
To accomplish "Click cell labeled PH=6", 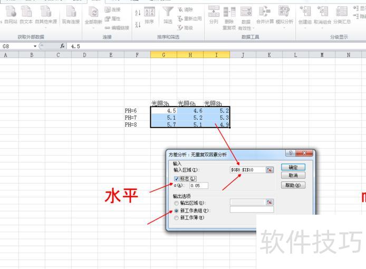I will [137, 110].
